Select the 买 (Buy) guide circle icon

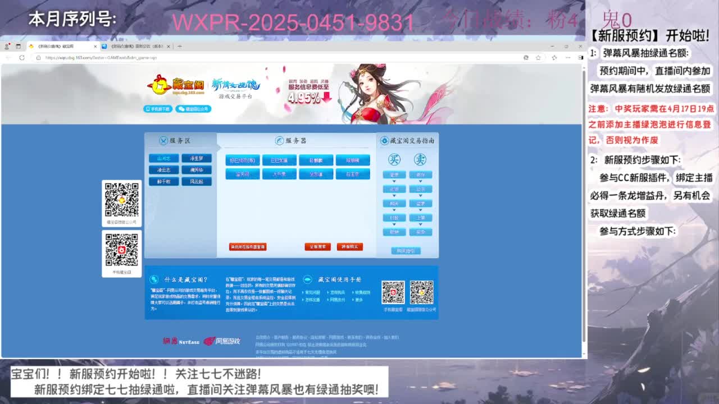click(x=395, y=160)
